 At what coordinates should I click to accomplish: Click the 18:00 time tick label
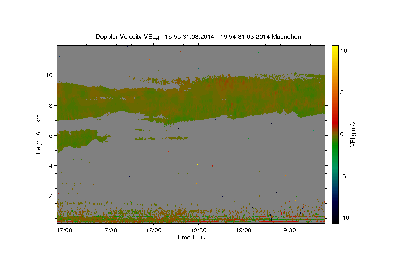(x=154, y=231)
